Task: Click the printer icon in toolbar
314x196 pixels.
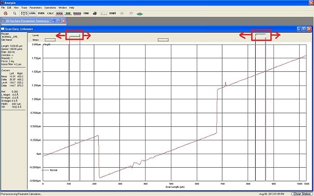Action: point(95,14)
